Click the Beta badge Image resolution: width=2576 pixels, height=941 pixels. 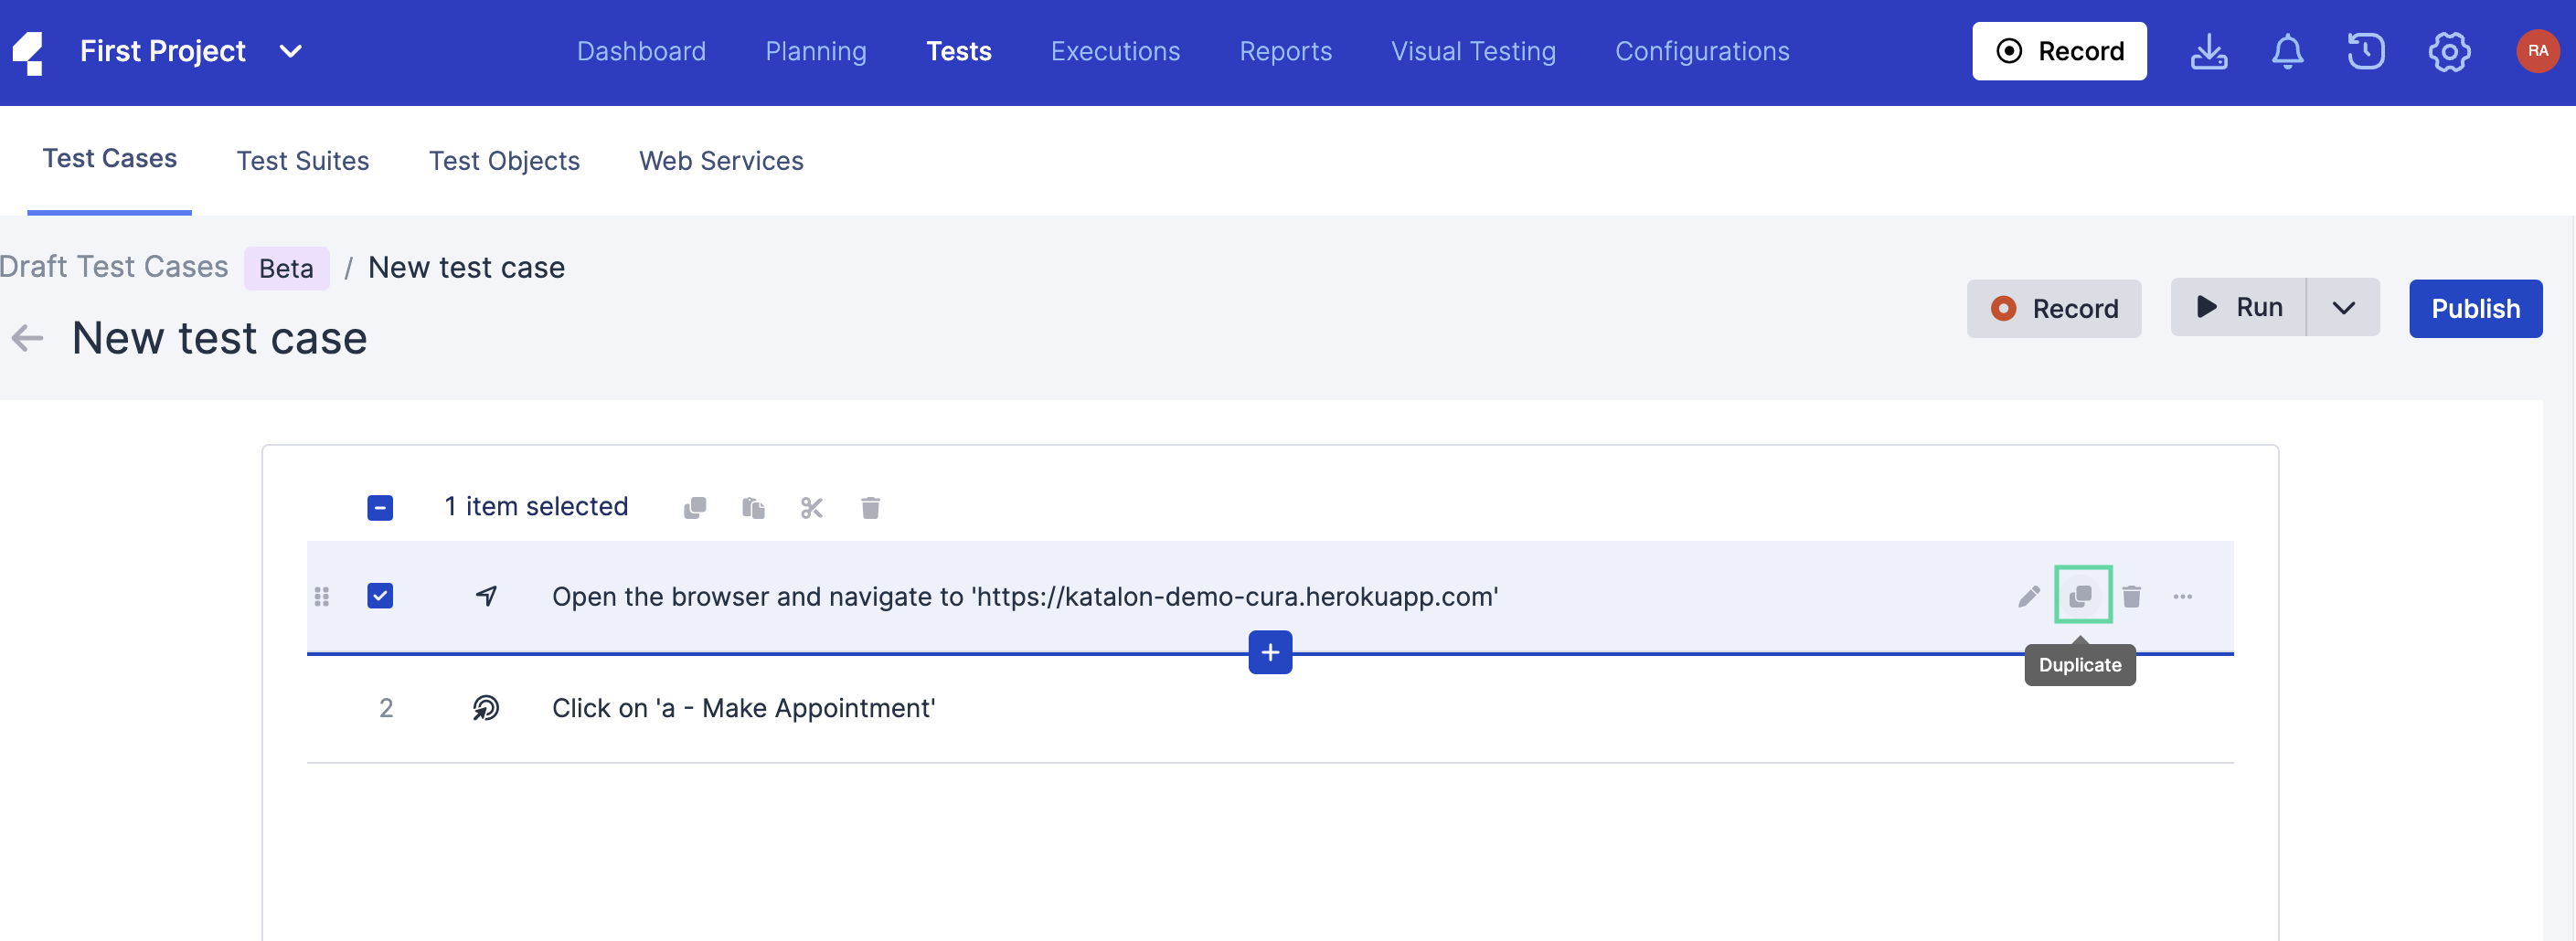286,268
